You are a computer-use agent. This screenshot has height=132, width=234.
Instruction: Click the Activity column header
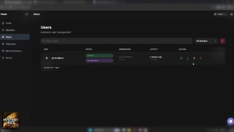(154, 49)
